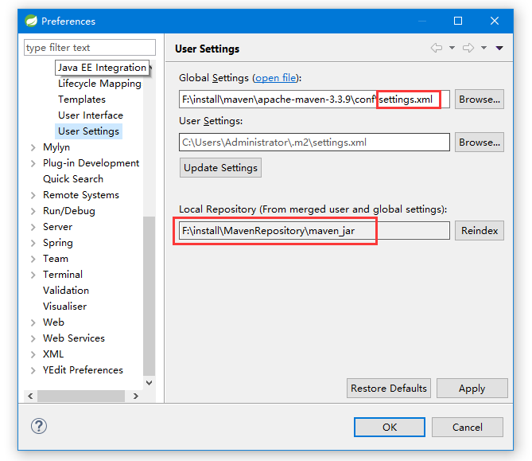Click the User Settings path field

[x=314, y=142]
